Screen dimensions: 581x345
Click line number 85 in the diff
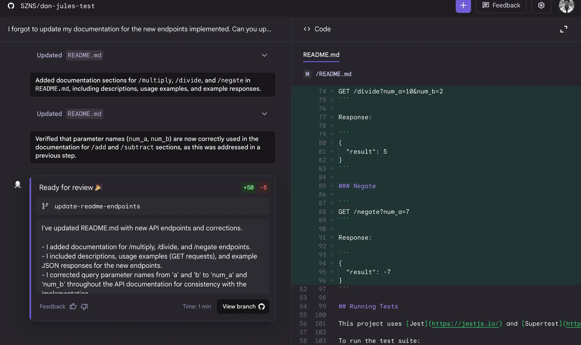pos(322,186)
